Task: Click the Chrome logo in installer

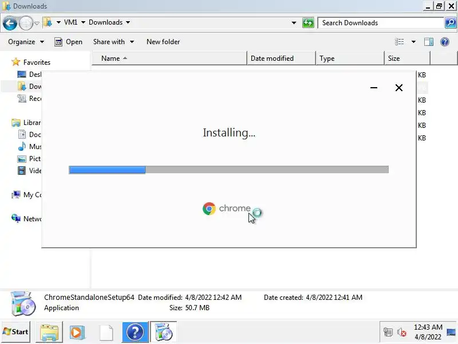Action: point(209,209)
